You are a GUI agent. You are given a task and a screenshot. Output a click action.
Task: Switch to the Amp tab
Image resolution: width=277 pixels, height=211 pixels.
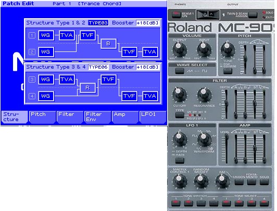(125, 117)
